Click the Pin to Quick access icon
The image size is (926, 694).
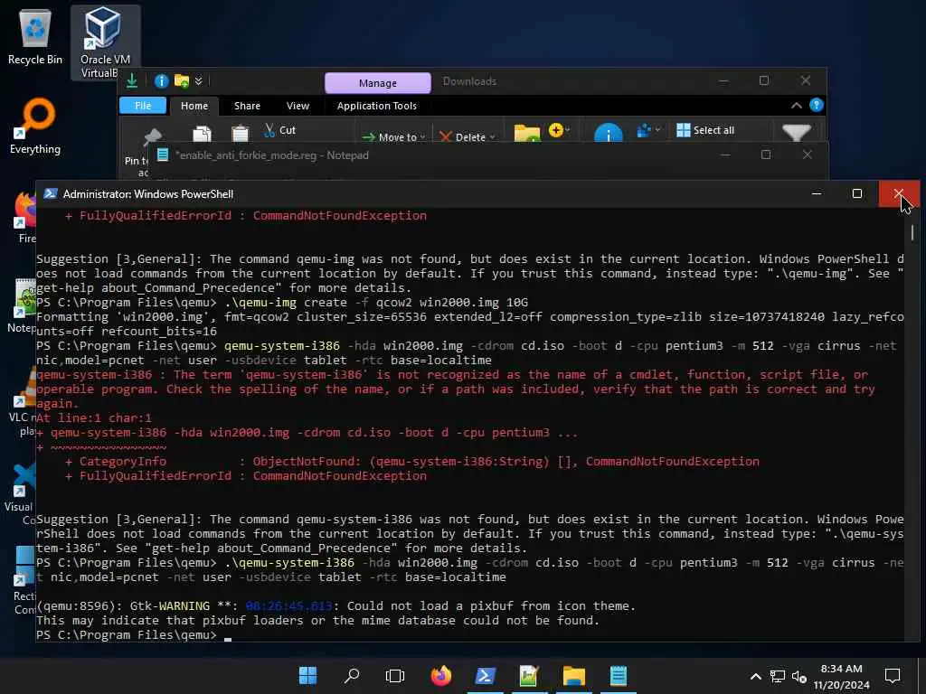tap(152, 136)
